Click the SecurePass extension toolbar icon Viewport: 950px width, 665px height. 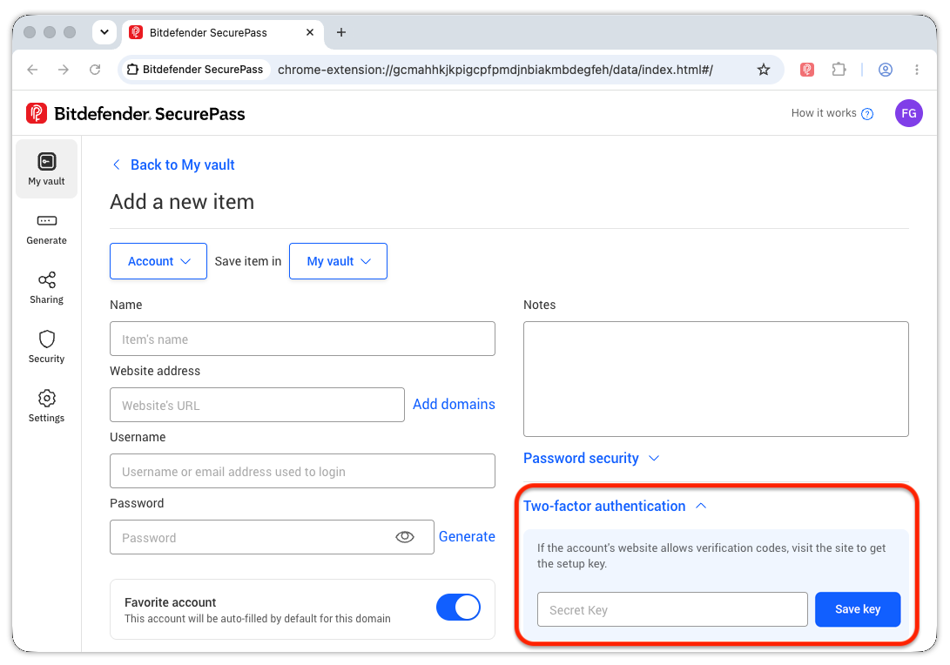tap(806, 70)
